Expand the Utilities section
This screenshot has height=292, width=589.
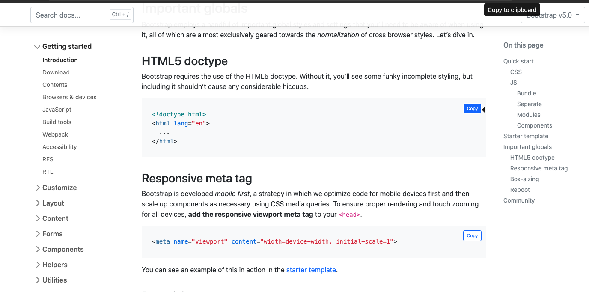(51, 280)
